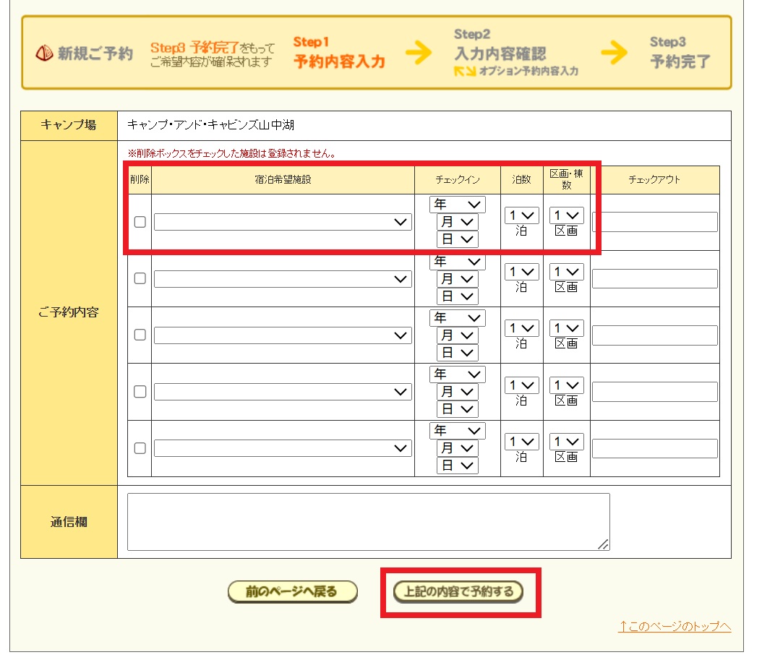This screenshot has height=660, width=762.
Task: Open the last row 宿泊希望施設 dropdown
Action: coord(283,448)
